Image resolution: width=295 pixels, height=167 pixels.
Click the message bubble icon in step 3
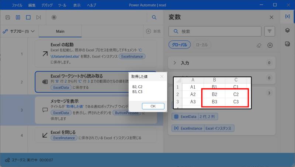tap(45, 110)
